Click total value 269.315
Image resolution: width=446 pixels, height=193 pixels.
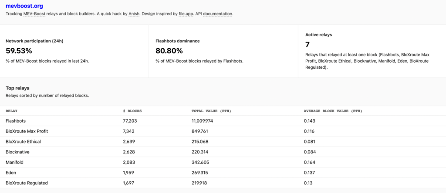199,173
